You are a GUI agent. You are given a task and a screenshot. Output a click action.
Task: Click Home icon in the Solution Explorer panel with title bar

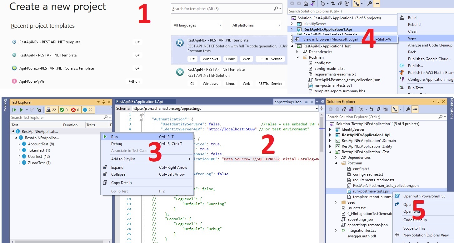tap(344, 109)
